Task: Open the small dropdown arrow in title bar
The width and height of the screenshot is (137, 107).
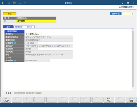Action: click(25, 3)
